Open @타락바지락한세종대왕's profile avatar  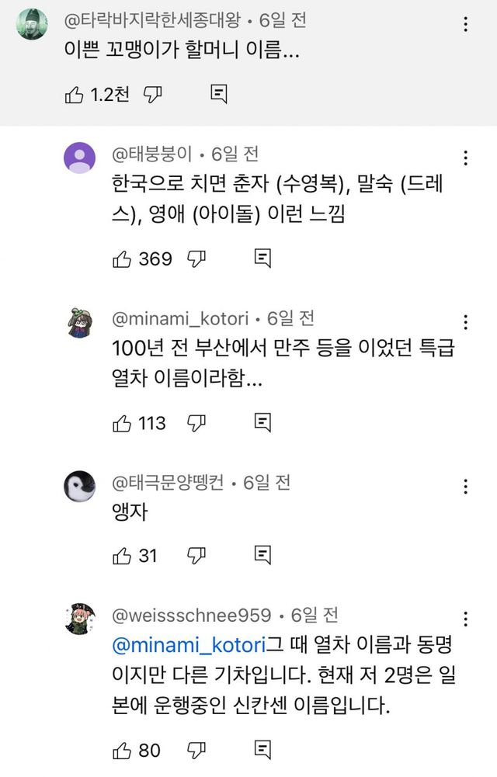tap(32, 23)
